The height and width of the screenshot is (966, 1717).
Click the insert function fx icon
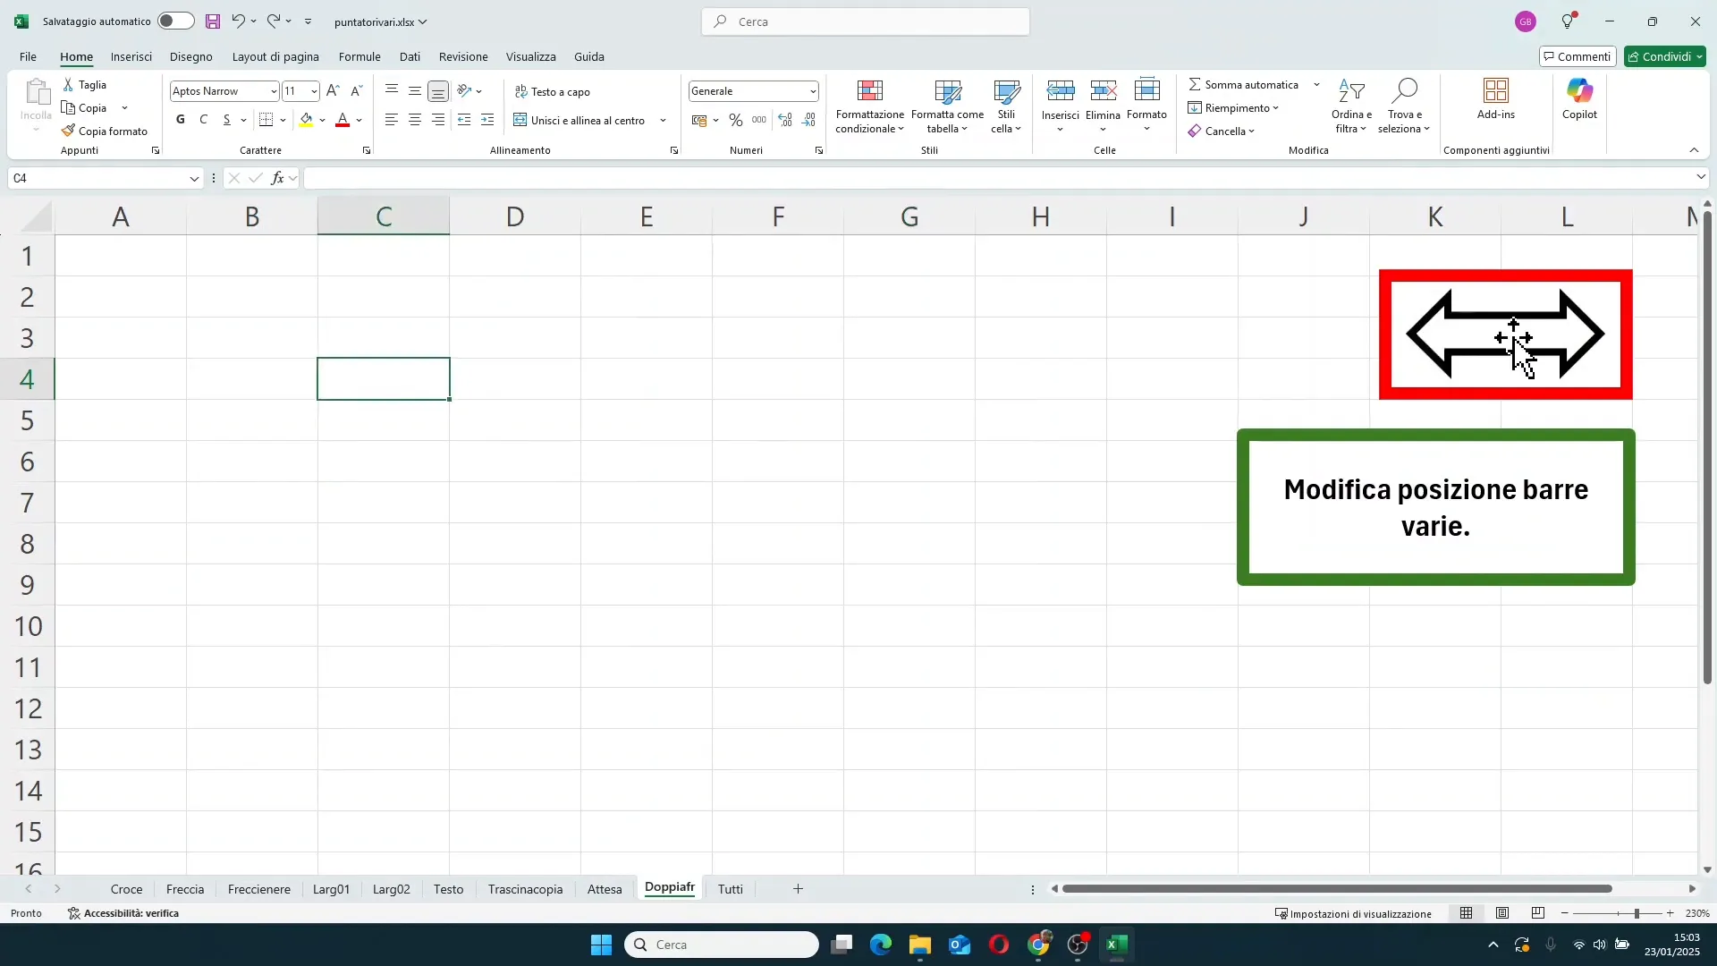click(278, 178)
